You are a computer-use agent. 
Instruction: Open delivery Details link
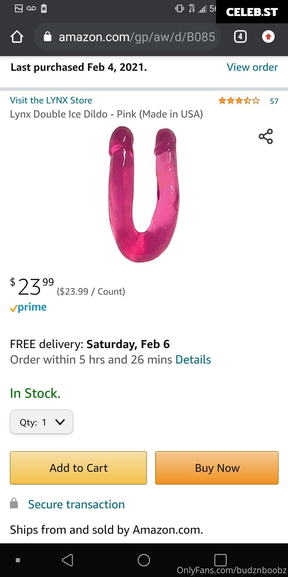[x=193, y=360]
